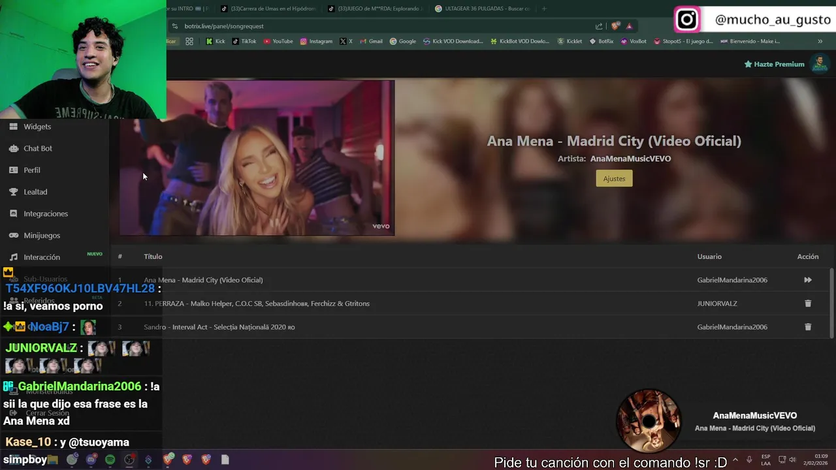This screenshot has width=836, height=470.
Task: Click the share page icon in address bar
Action: point(599,26)
